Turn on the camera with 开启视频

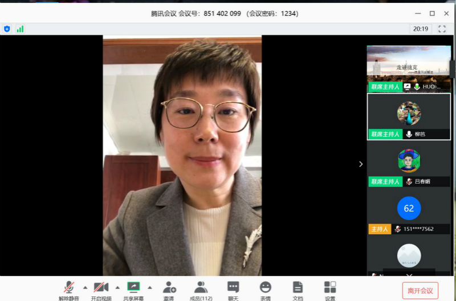click(x=101, y=287)
